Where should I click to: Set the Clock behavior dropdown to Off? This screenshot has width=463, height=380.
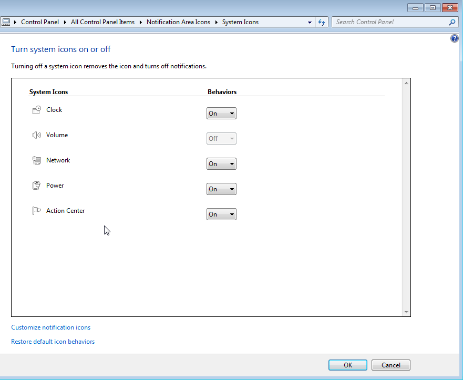221,113
